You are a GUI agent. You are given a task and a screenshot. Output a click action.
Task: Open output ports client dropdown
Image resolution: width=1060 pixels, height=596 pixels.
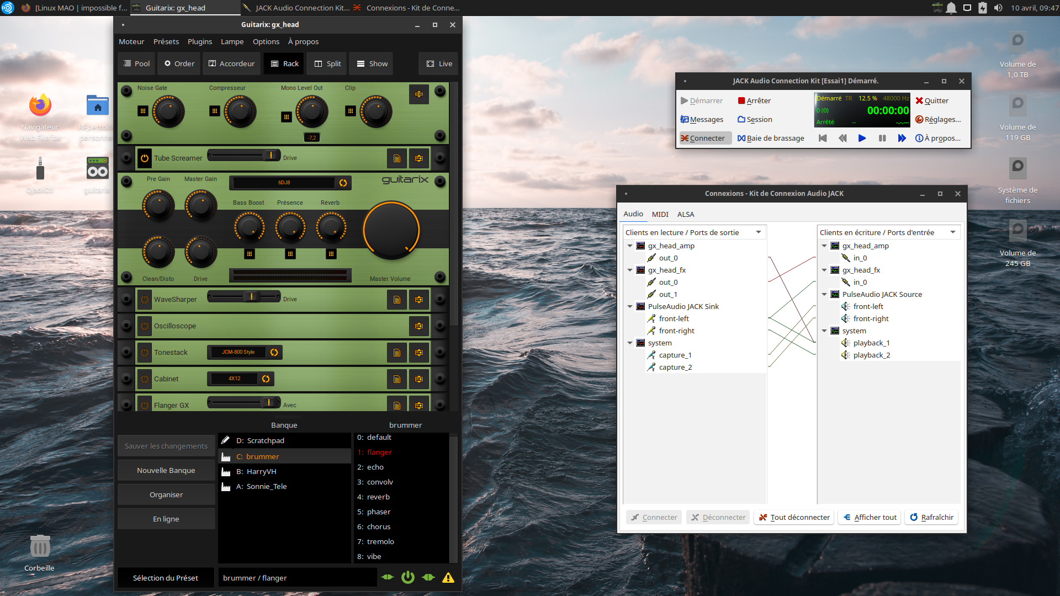click(x=759, y=232)
